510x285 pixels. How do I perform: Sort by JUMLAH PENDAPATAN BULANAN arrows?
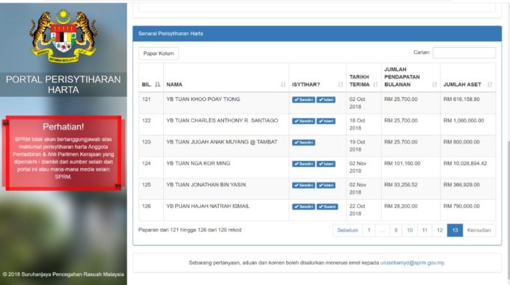click(434, 85)
